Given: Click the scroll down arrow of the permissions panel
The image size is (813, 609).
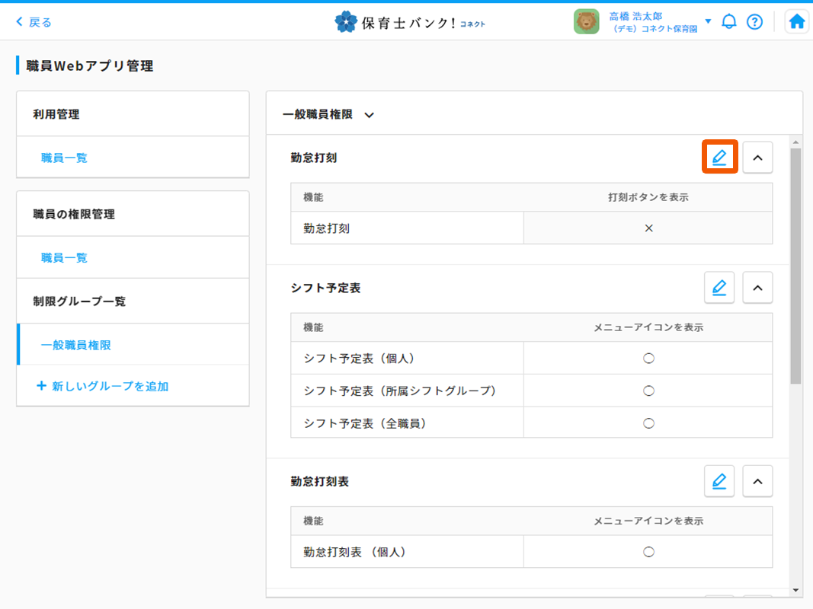Looking at the screenshot, I should [x=795, y=590].
